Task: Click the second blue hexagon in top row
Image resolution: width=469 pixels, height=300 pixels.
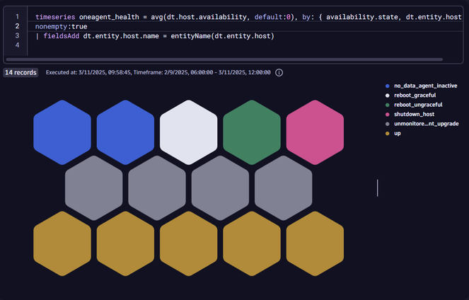Action: [x=125, y=132]
